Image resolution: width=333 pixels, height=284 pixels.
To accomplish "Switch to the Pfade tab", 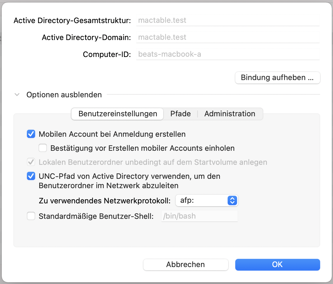I will [x=181, y=114].
